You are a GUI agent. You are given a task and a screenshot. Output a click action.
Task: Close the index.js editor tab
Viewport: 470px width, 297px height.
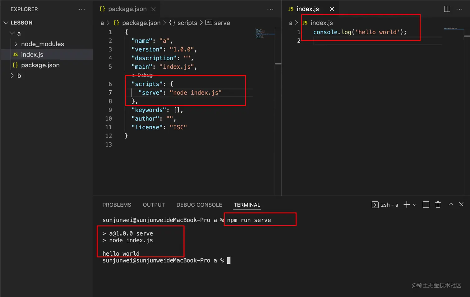pyautogui.click(x=332, y=9)
